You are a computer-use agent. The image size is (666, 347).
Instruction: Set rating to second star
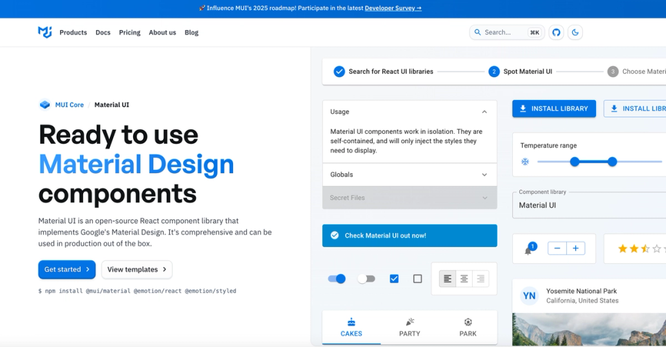[634, 248]
